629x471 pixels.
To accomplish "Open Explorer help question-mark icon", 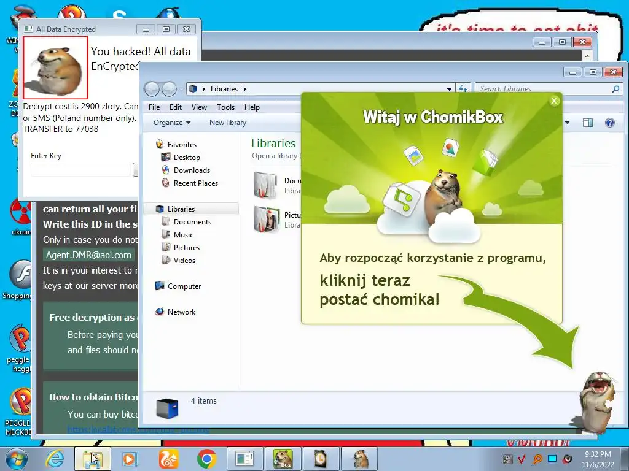I will click(x=610, y=123).
